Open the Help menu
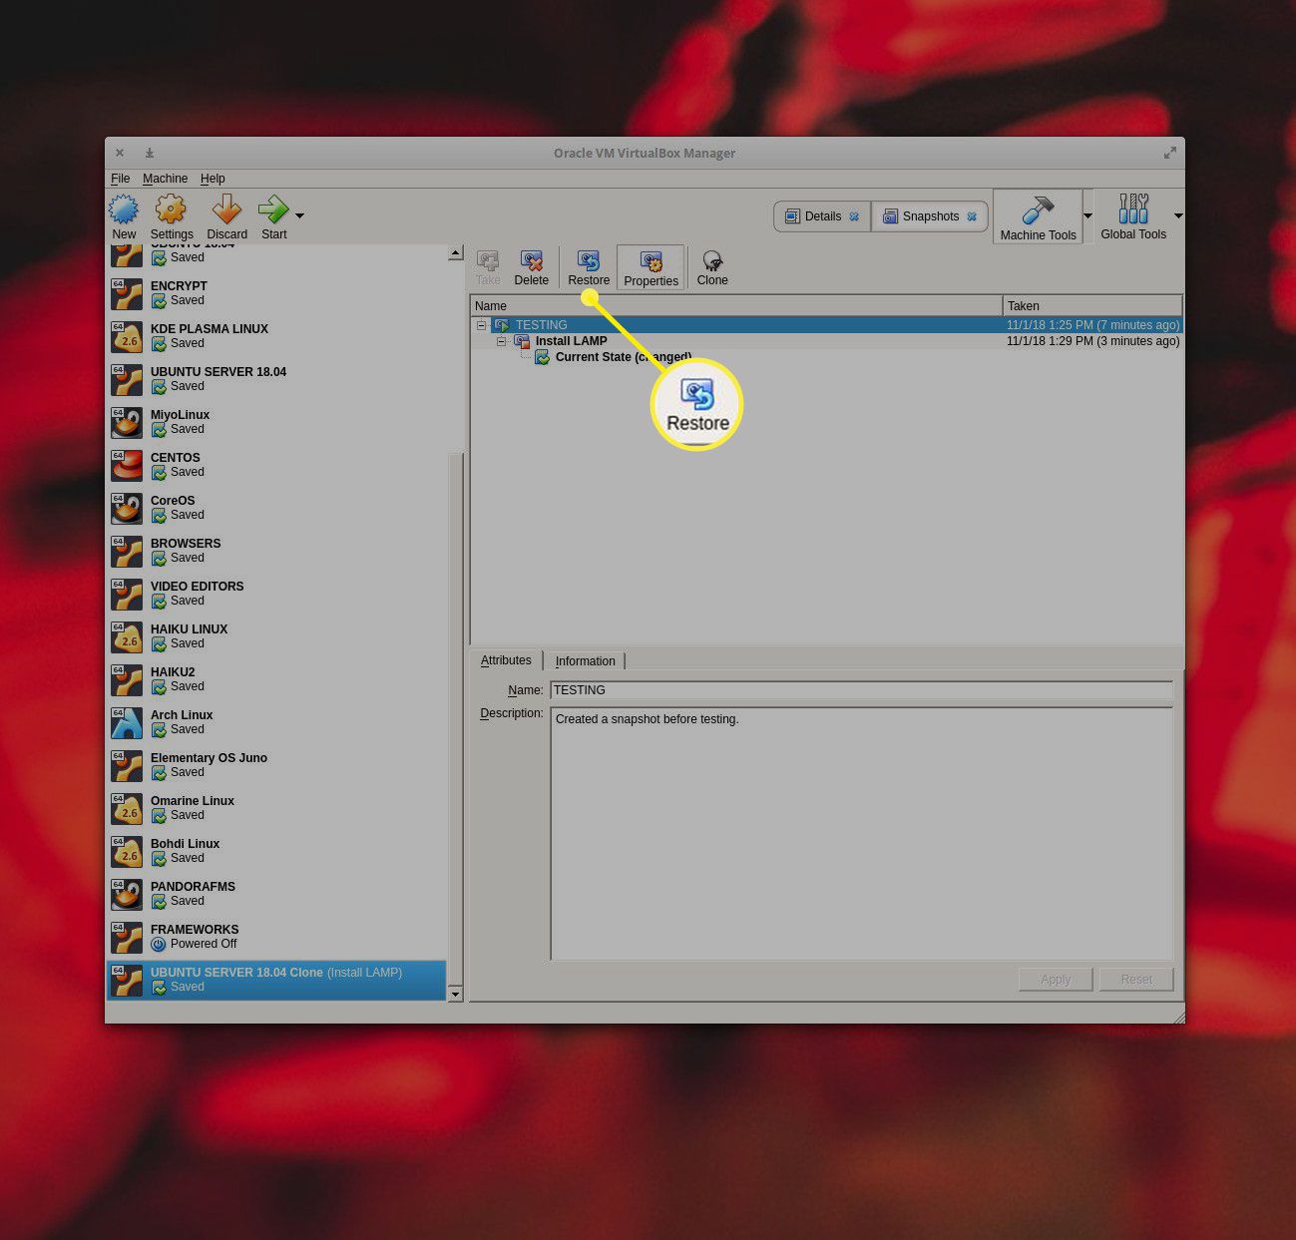 [213, 179]
